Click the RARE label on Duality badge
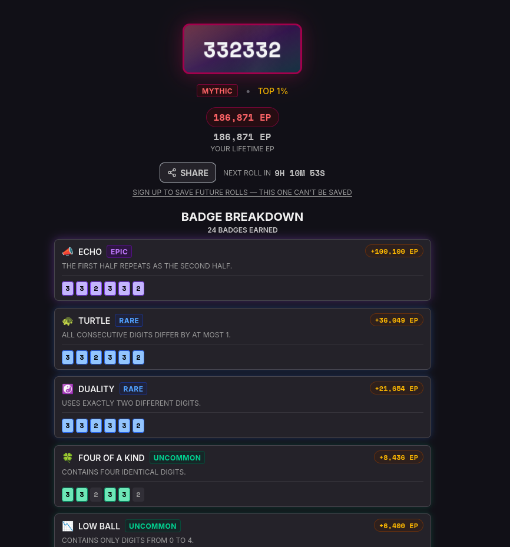The height and width of the screenshot is (547, 510). click(133, 389)
